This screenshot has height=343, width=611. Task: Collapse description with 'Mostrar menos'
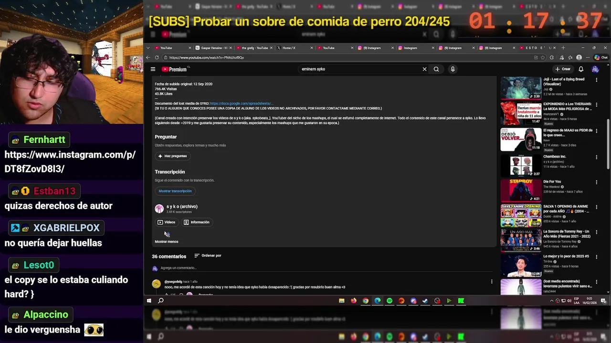click(x=166, y=242)
